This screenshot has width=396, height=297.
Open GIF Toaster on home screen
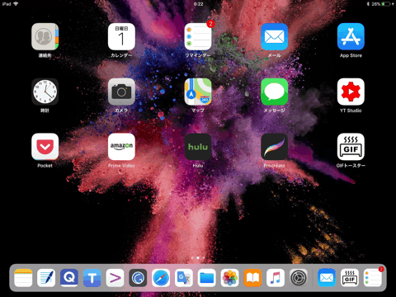click(351, 147)
